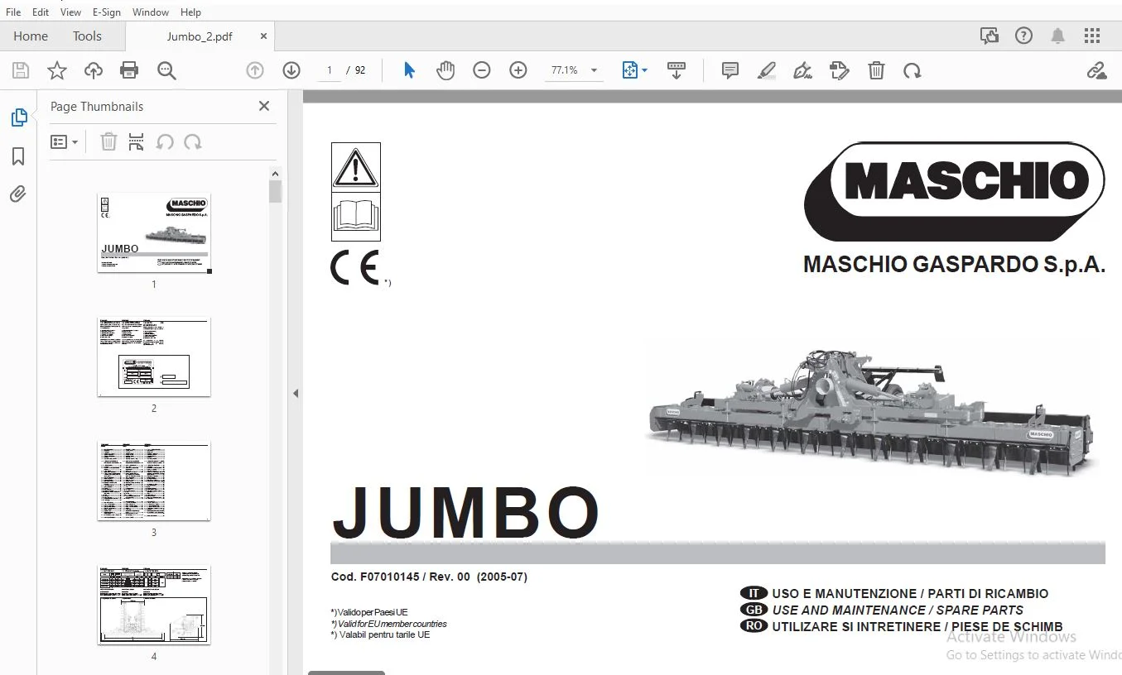Save the file with the floppy disk icon
The image size is (1122, 675).
point(21,71)
